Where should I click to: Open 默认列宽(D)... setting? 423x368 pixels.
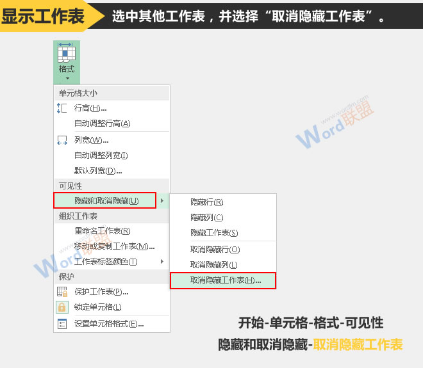point(98,170)
